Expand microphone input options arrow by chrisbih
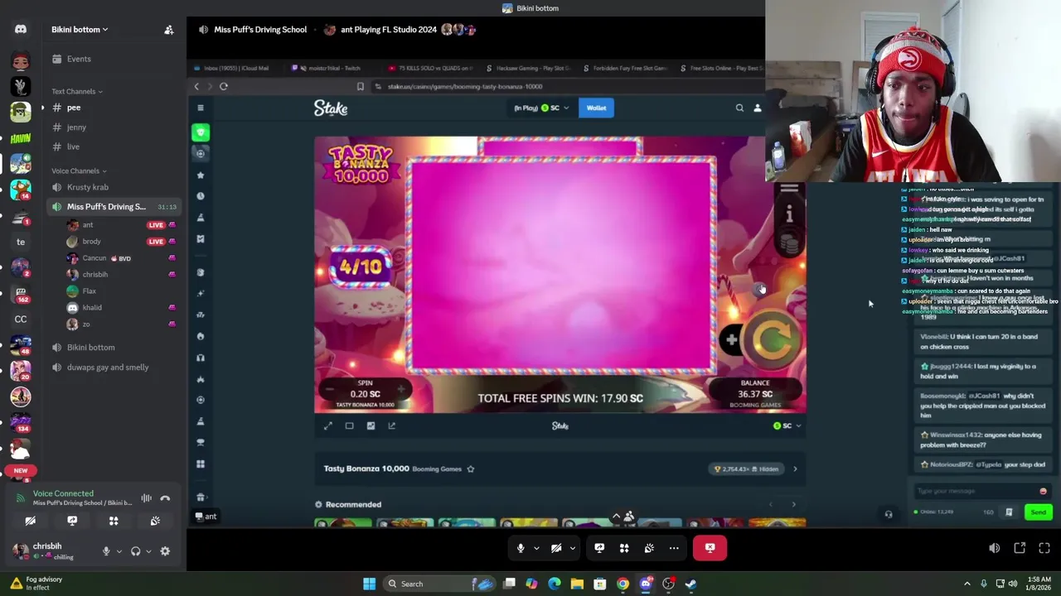Viewport: 1061px width, 596px height. click(119, 551)
